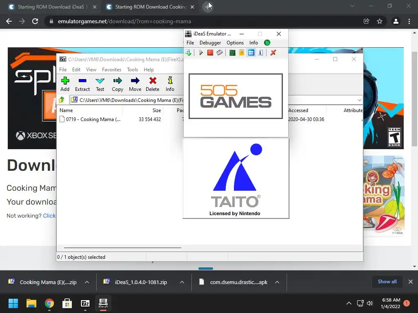This screenshot has height=313, width=418.
Task: Stop emulation with the red square
Action: (210, 53)
